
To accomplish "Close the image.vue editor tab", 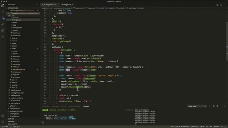I will 72,5.
